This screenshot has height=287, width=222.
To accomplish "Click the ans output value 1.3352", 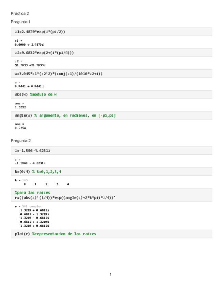I will coord(20,107).
